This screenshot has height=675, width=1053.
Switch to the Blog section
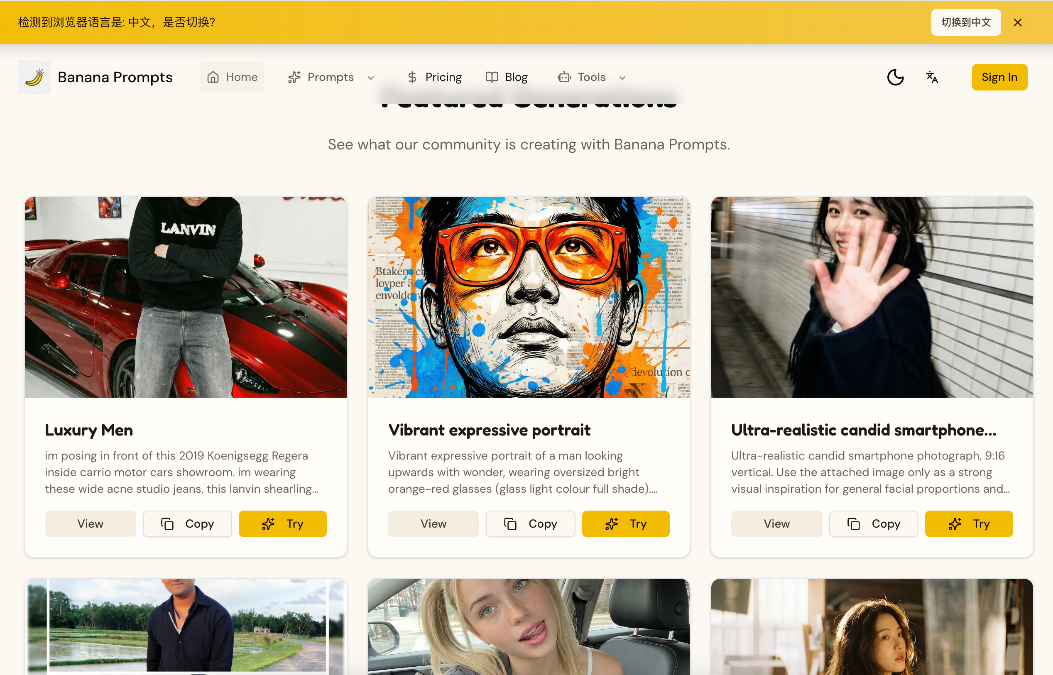coord(516,77)
